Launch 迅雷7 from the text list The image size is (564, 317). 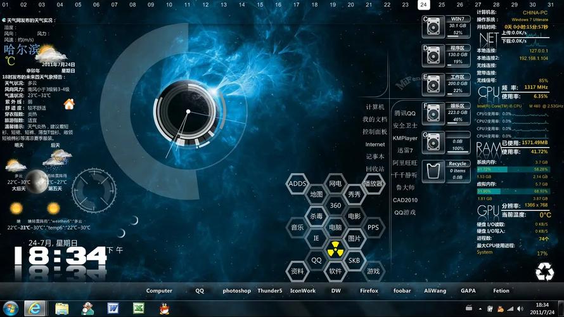point(405,150)
